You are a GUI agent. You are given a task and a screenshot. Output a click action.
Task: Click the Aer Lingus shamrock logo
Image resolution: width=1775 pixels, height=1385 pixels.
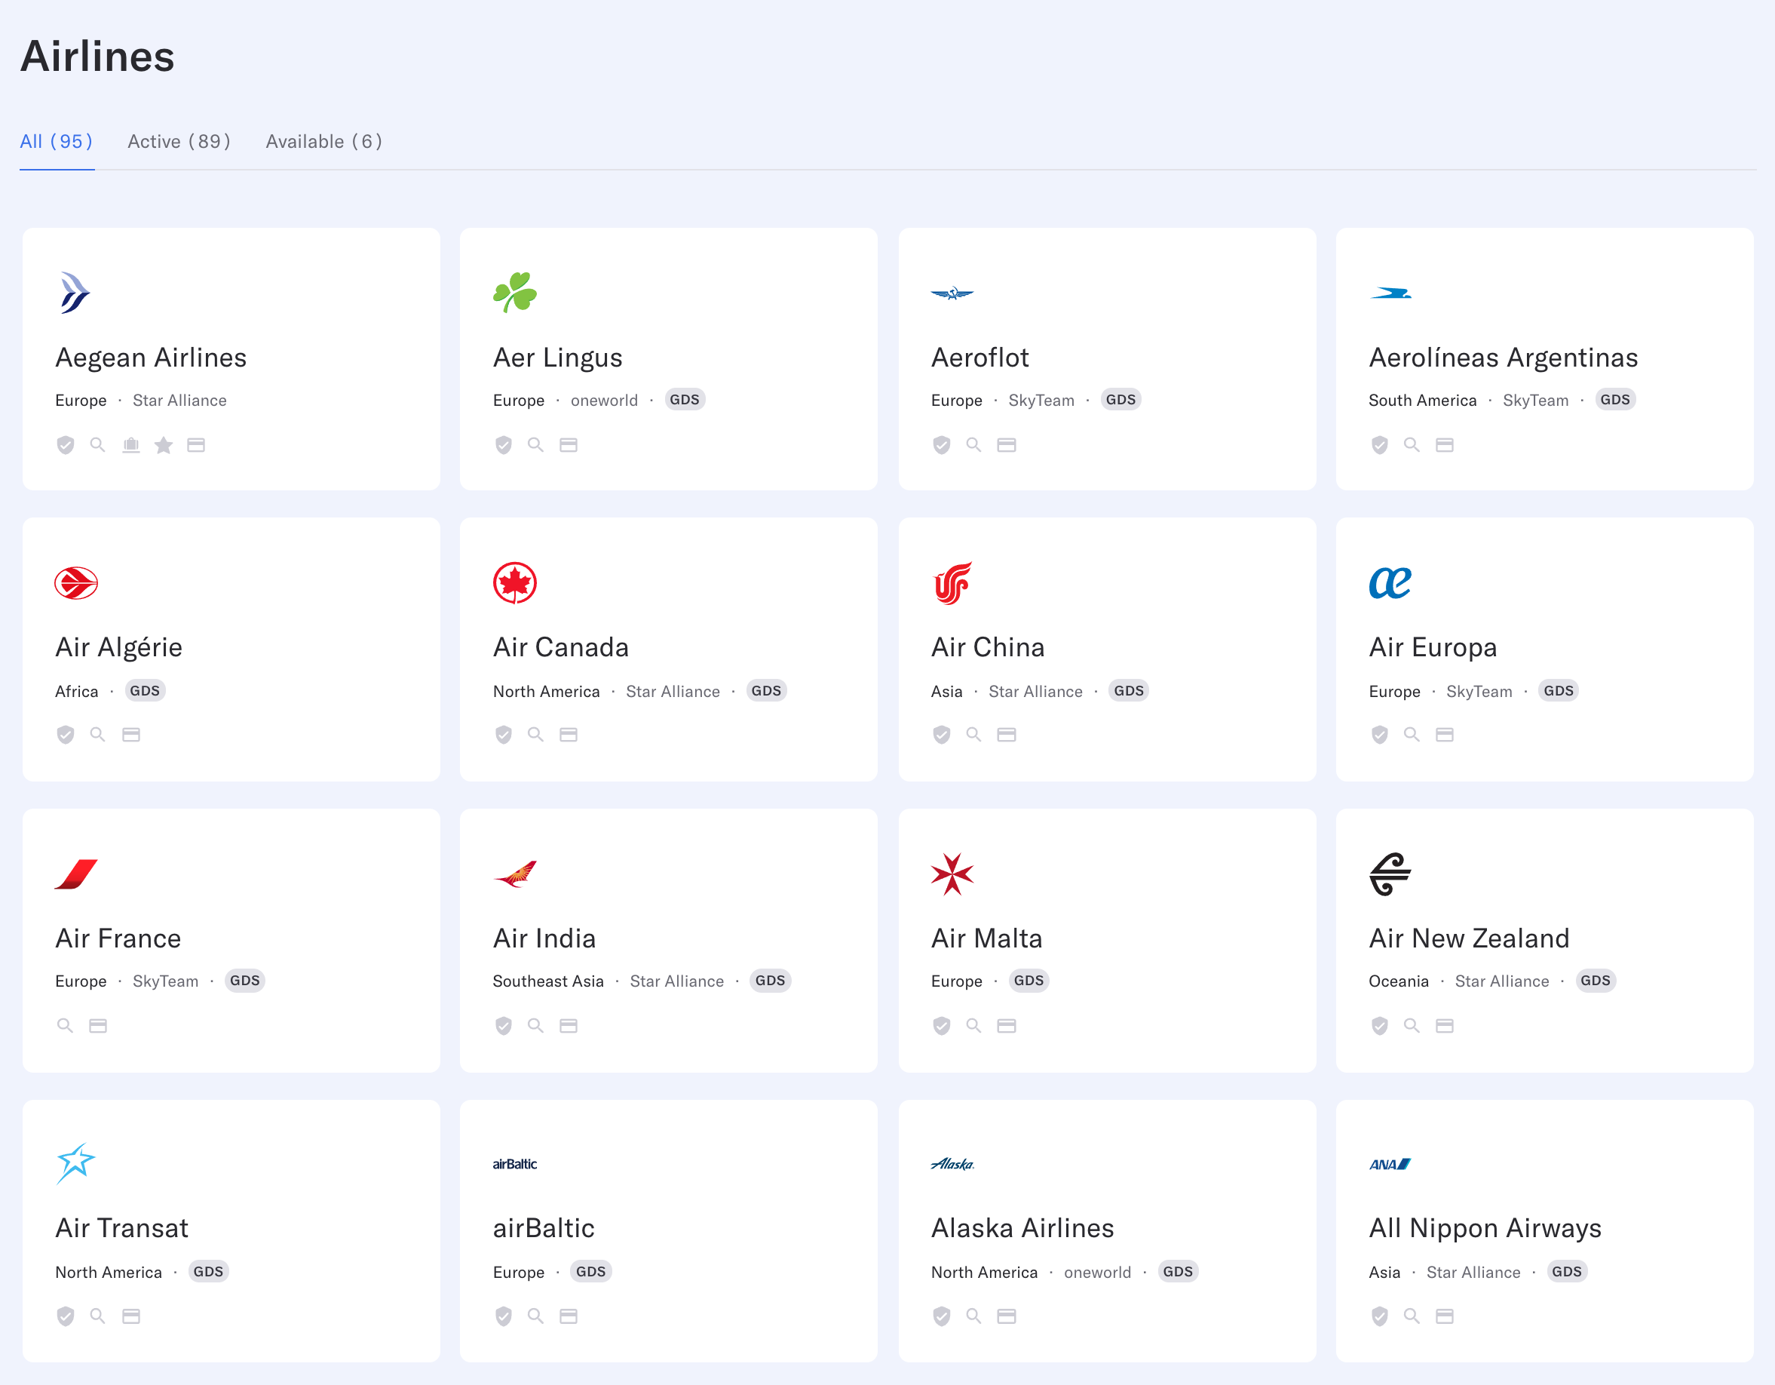pos(514,293)
